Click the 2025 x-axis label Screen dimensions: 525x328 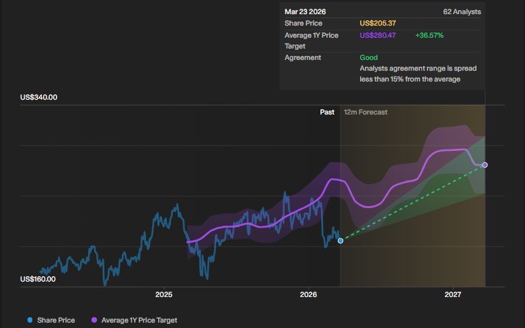pyautogui.click(x=164, y=295)
